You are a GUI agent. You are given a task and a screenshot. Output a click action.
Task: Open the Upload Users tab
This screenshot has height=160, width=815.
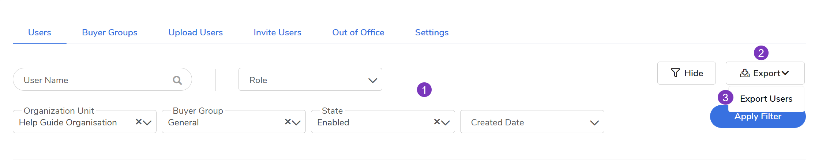coord(195,32)
